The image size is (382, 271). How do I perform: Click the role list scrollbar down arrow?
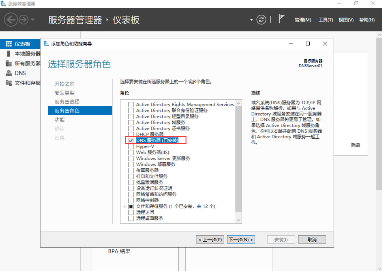pyautogui.click(x=239, y=220)
